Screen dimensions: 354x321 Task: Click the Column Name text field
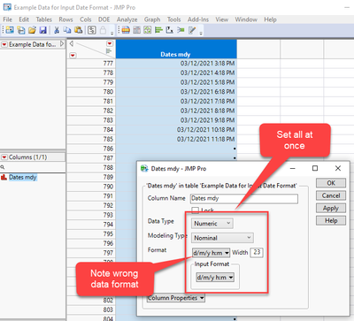(x=244, y=198)
